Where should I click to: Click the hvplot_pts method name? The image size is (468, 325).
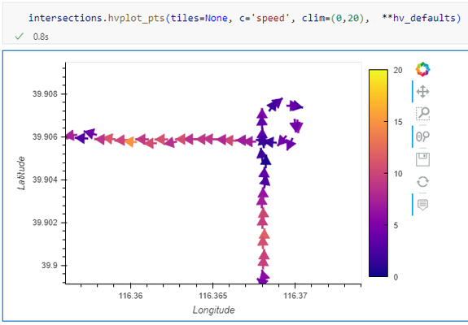[x=136, y=19]
